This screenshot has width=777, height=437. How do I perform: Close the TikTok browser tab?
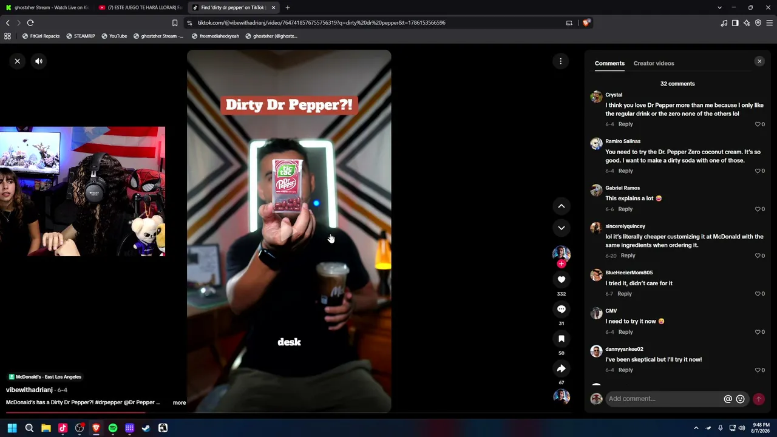pos(273,8)
